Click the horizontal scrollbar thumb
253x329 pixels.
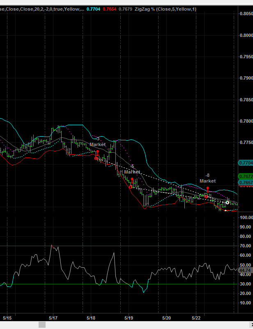42,325
